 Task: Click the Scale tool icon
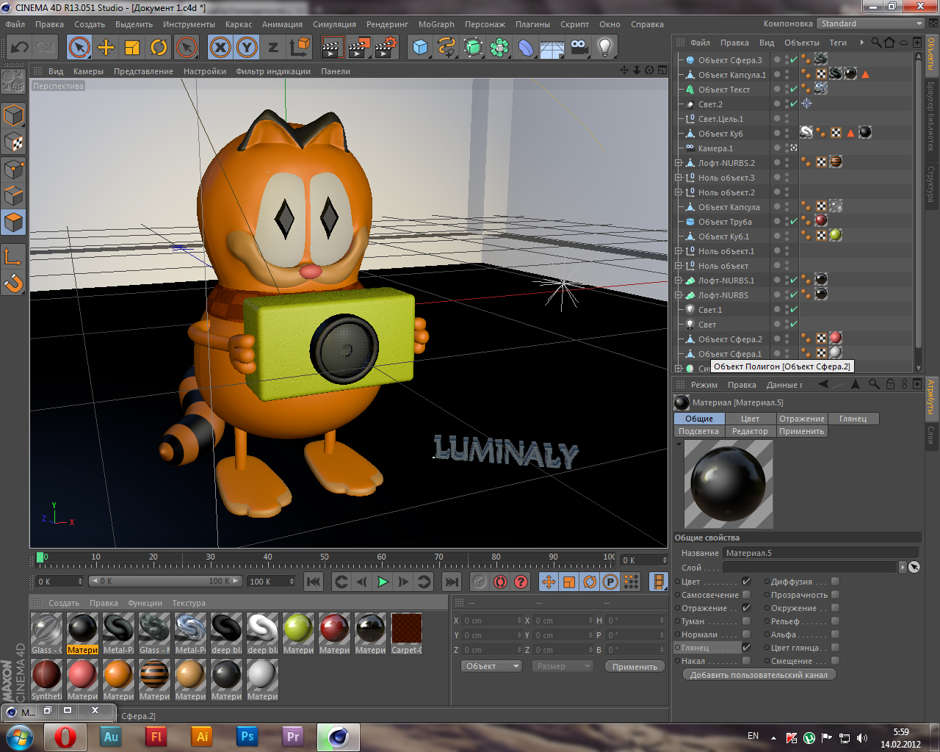[132, 48]
